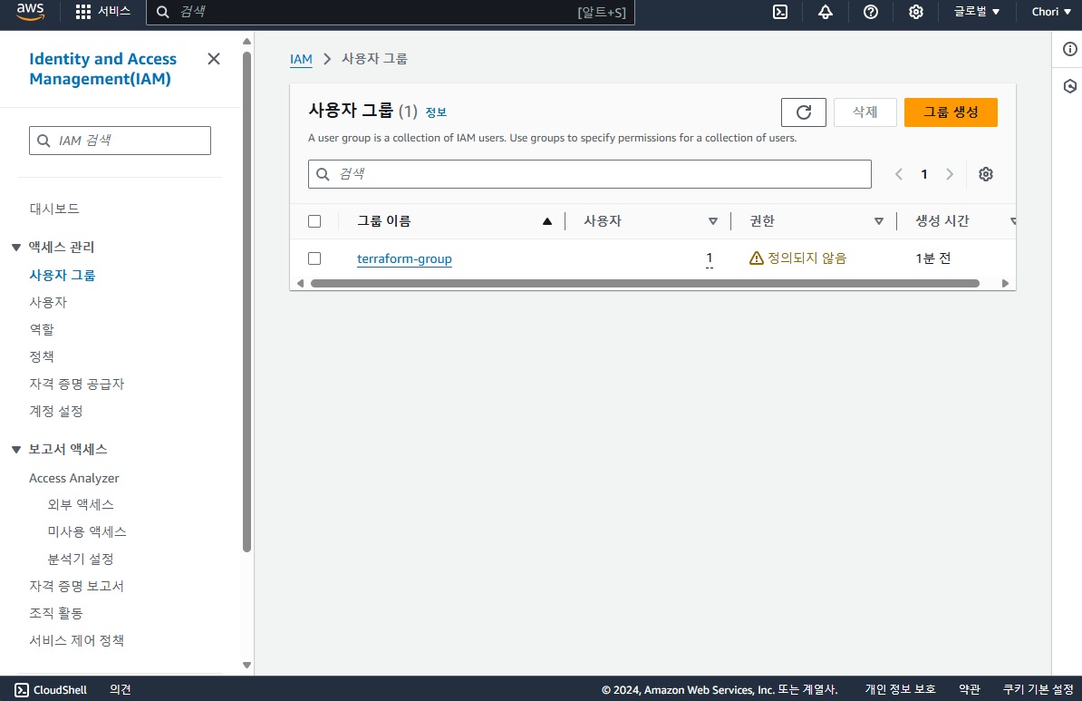1082x701 pixels.
Task: Open the notifications bell icon
Action: (x=826, y=12)
